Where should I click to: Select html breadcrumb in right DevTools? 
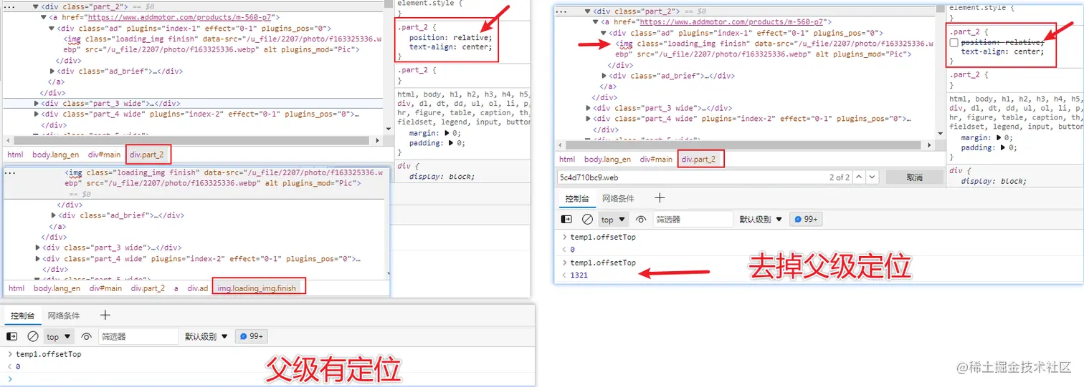(567, 160)
